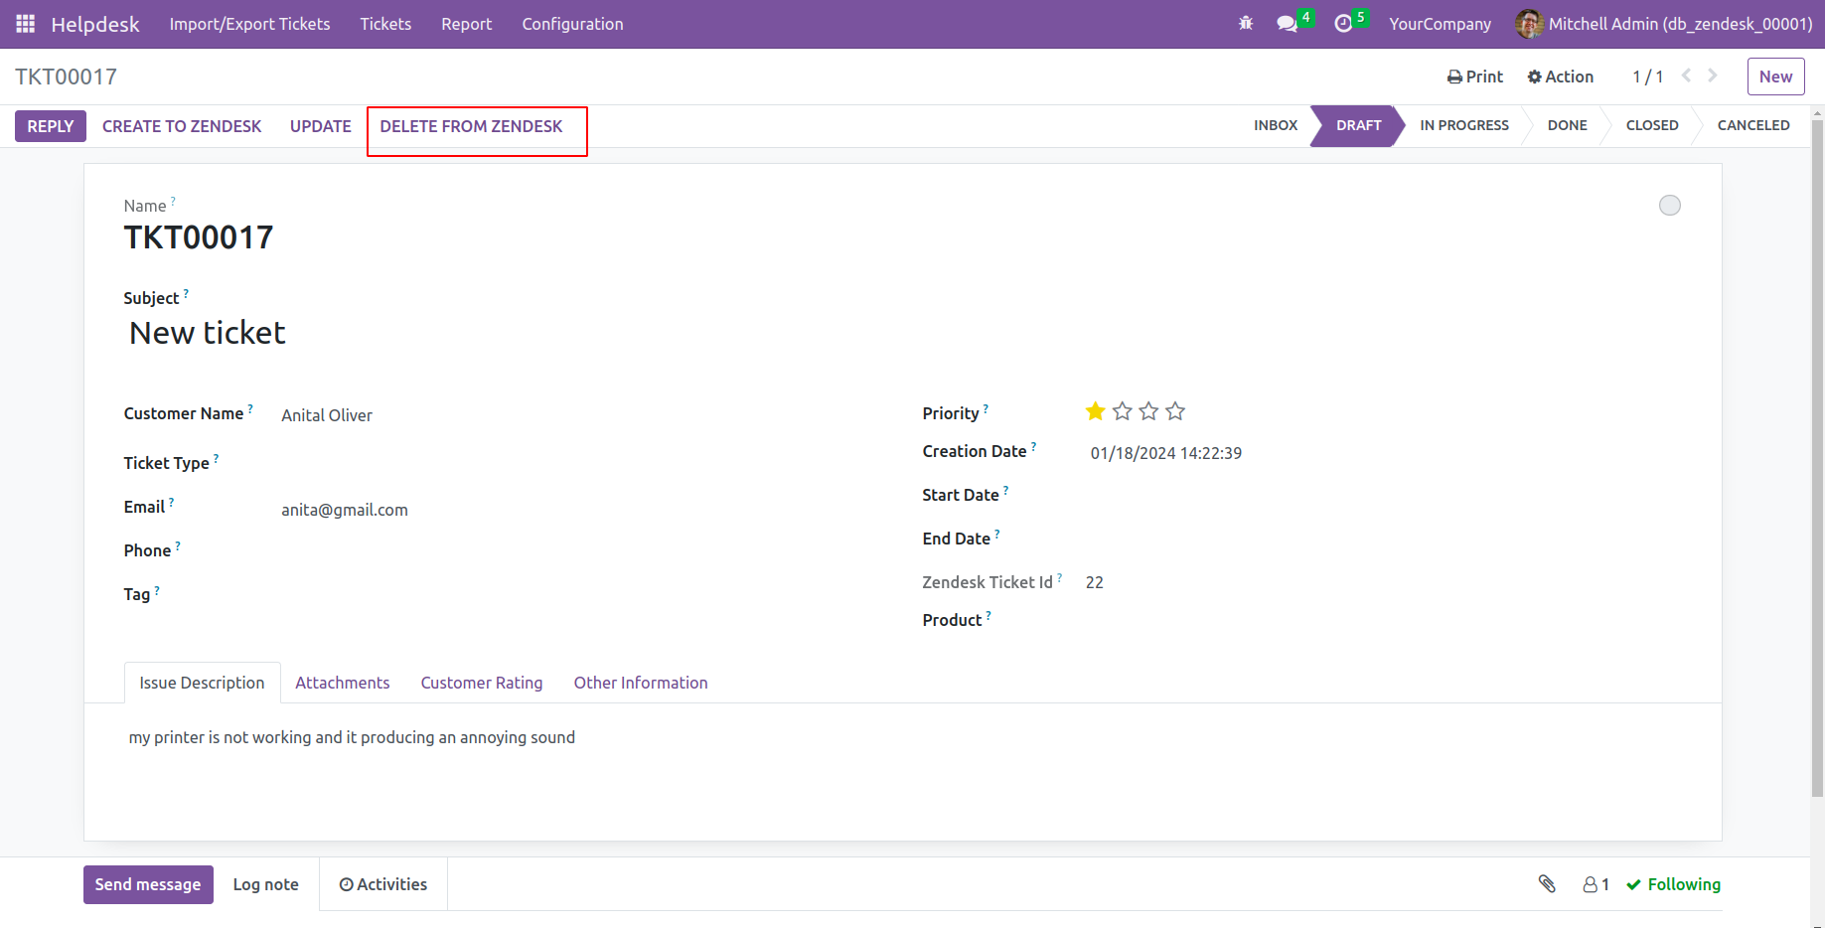This screenshot has height=928, width=1825.
Task: Go to next record arrow
Action: pyautogui.click(x=1713, y=76)
